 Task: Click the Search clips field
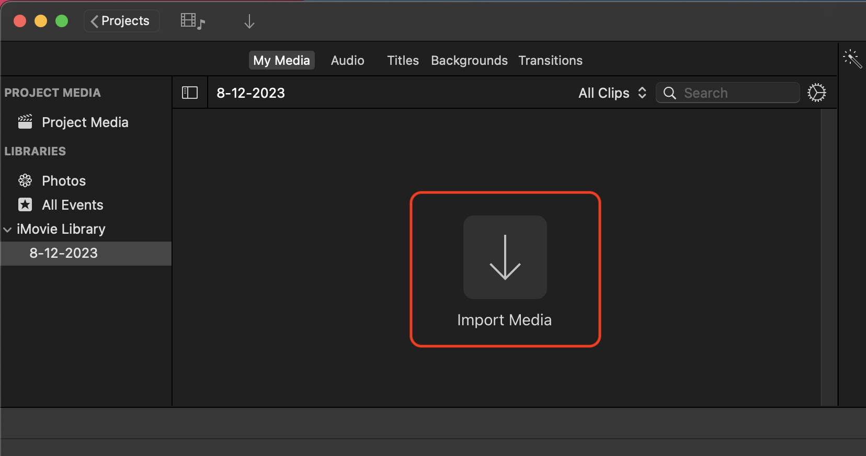click(728, 93)
